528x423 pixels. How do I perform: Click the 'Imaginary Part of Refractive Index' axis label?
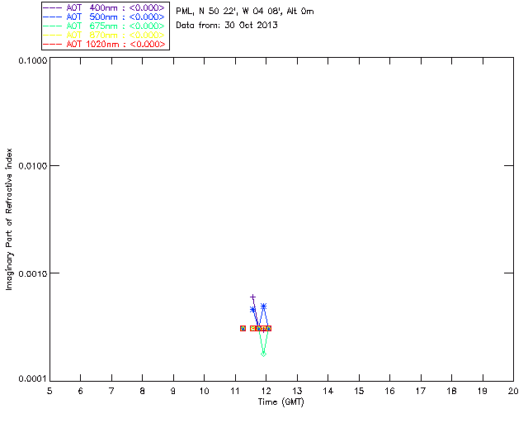click(9, 219)
